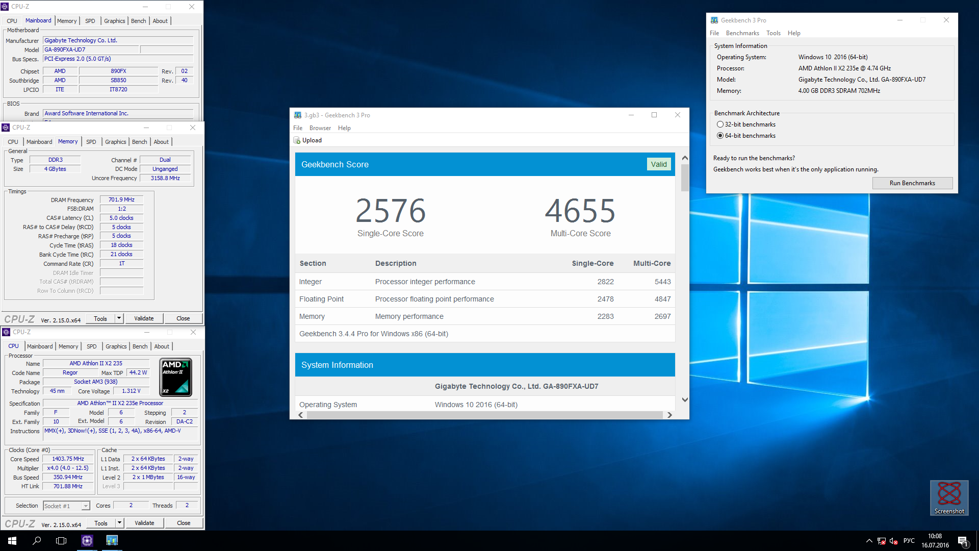Click Close button in Memory CPU-Z window
Screen dimensions: 979x551
[183, 318]
